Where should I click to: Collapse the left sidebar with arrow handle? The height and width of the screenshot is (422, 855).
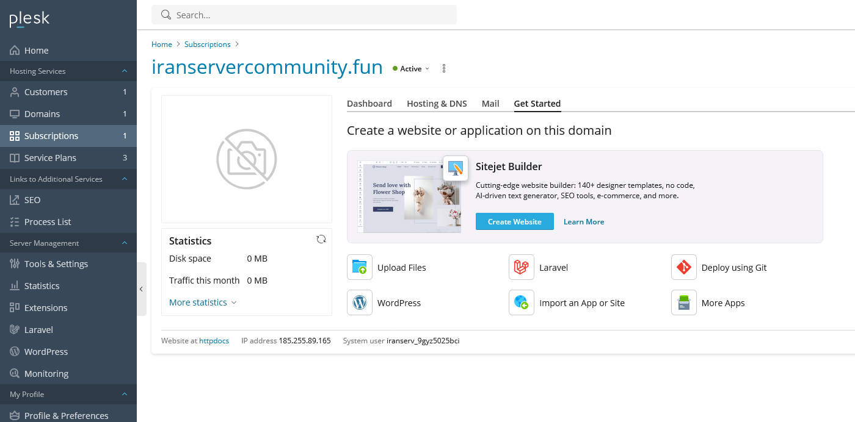pyautogui.click(x=141, y=289)
